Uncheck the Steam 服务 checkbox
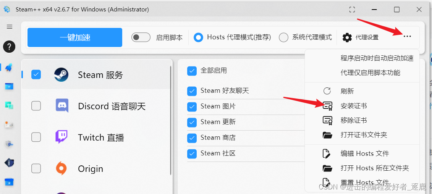The width and height of the screenshot is (432, 194). (x=36, y=74)
